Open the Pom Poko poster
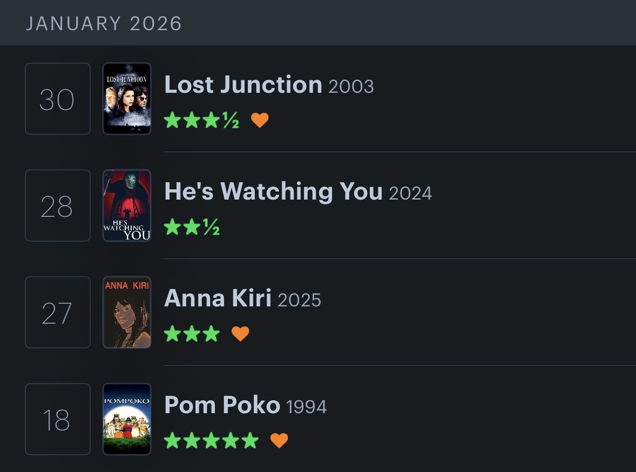The image size is (636, 472). 127,419
